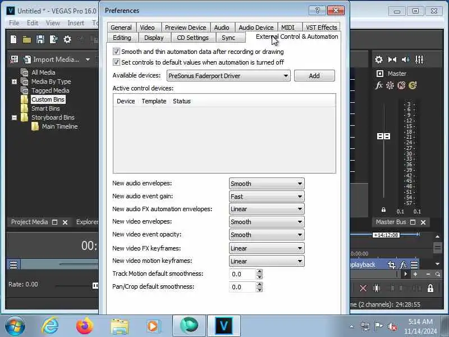Click the Master Bus volume fader handle
Viewport: 449px width, 337px height.
pyautogui.click(x=383, y=136)
